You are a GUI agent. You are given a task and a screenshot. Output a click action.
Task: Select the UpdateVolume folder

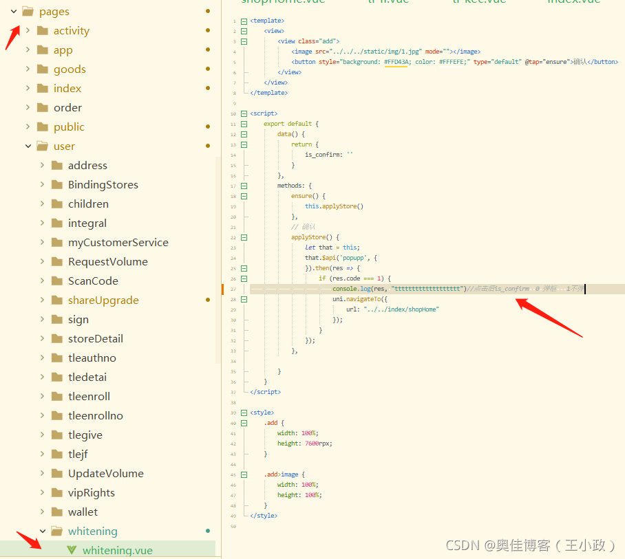[105, 474]
